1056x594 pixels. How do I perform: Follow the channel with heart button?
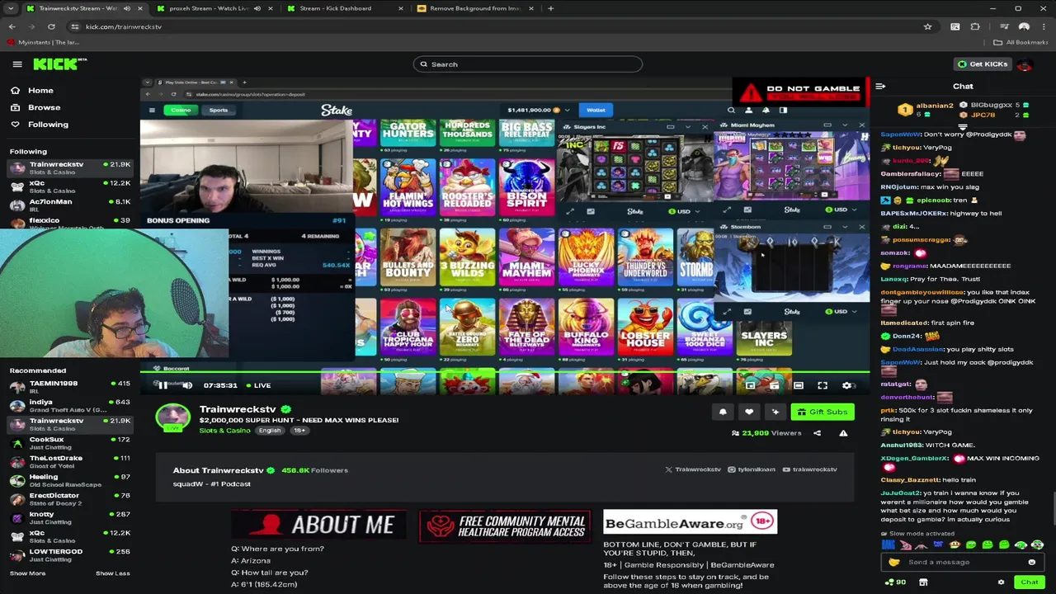coord(749,412)
